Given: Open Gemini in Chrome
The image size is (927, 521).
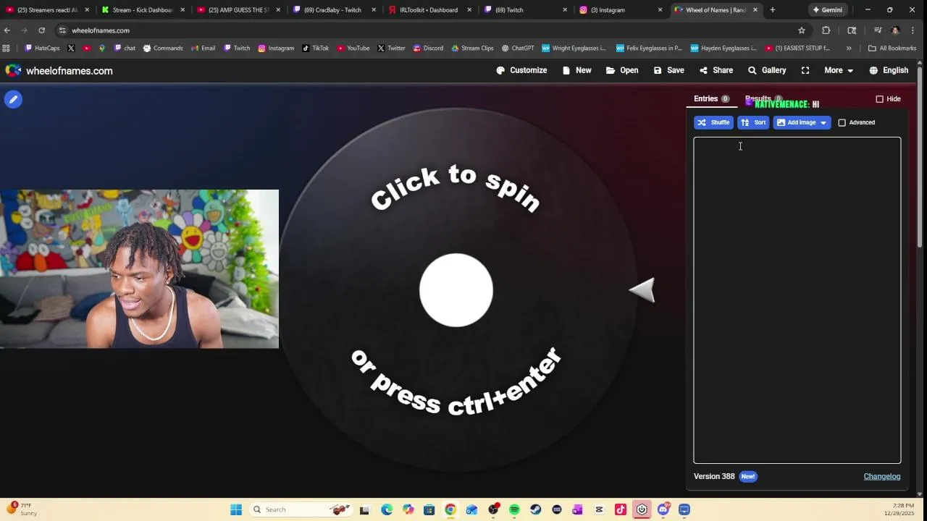Looking at the screenshot, I should coord(827,10).
